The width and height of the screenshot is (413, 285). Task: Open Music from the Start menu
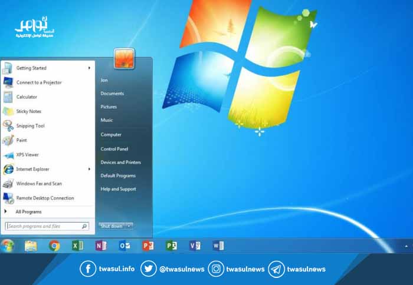[107, 120]
